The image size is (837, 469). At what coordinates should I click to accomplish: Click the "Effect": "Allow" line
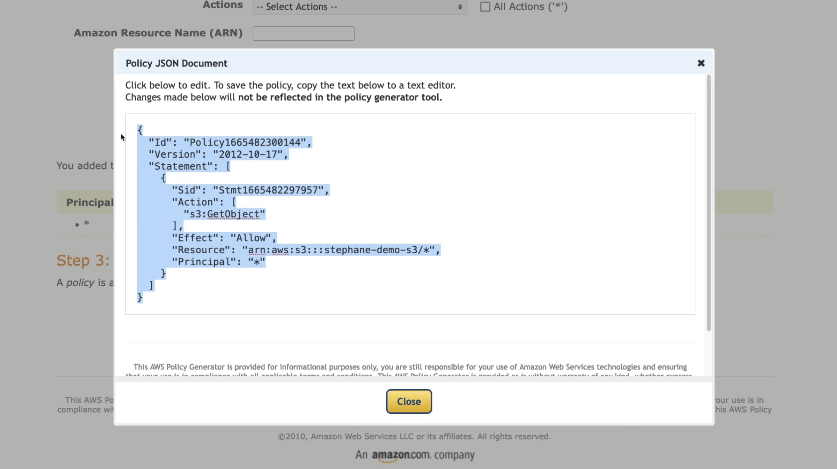pyautogui.click(x=224, y=238)
